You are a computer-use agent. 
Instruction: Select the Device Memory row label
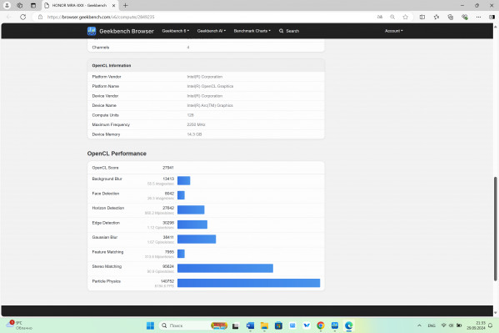pos(106,134)
